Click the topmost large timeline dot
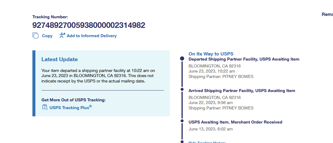The width and height of the screenshot is (333, 143). click(x=182, y=59)
